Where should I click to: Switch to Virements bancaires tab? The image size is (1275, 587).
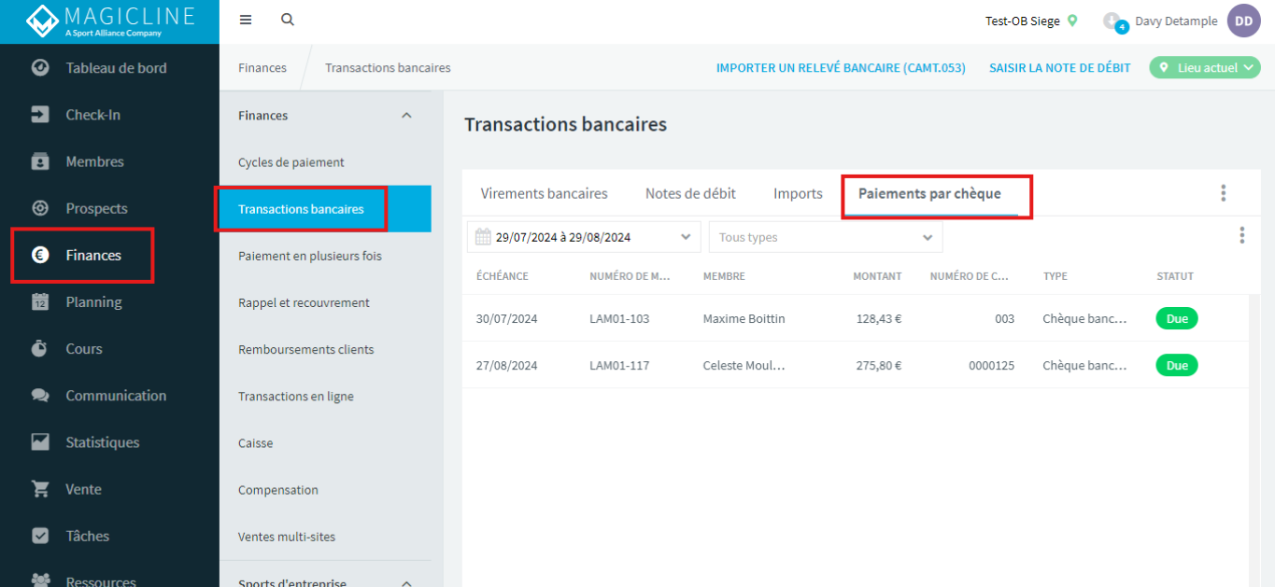click(x=544, y=193)
